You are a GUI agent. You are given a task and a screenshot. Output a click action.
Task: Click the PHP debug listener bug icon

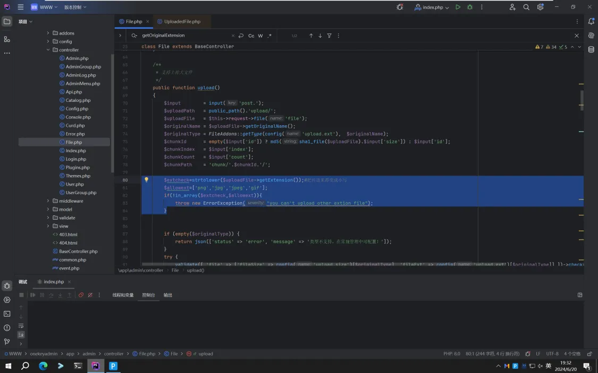coord(400,7)
